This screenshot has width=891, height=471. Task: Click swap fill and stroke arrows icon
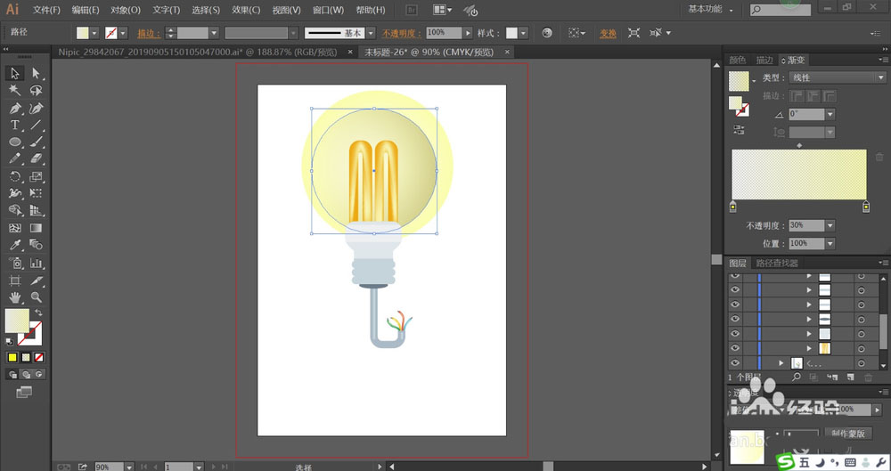click(x=38, y=313)
